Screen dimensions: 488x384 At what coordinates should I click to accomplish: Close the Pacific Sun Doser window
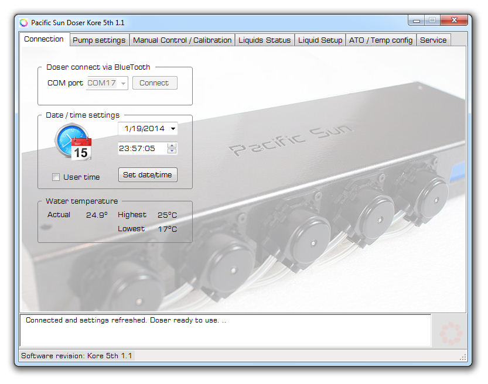click(454, 20)
